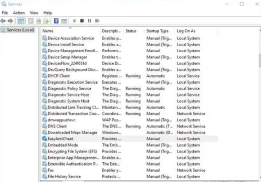
Task: Sort services by Startup Type column header
Action: 157,31
